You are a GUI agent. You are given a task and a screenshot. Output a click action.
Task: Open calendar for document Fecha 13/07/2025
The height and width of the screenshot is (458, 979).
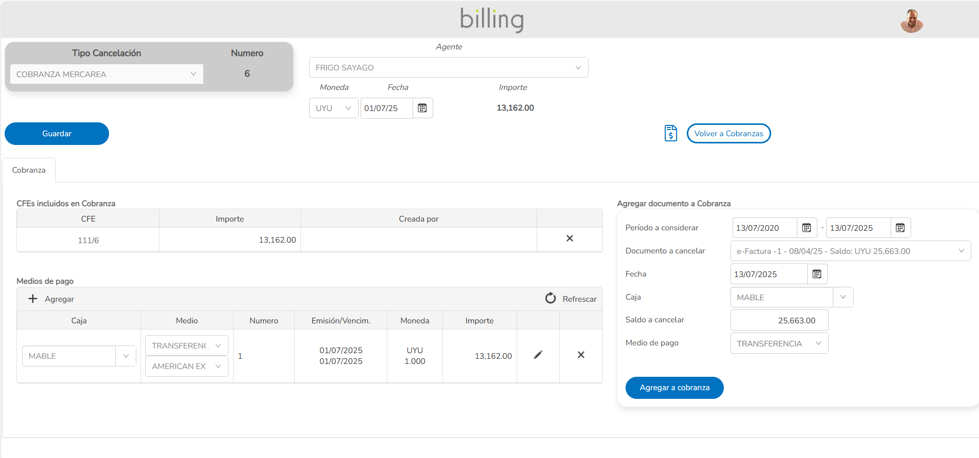[x=817, y=274]
